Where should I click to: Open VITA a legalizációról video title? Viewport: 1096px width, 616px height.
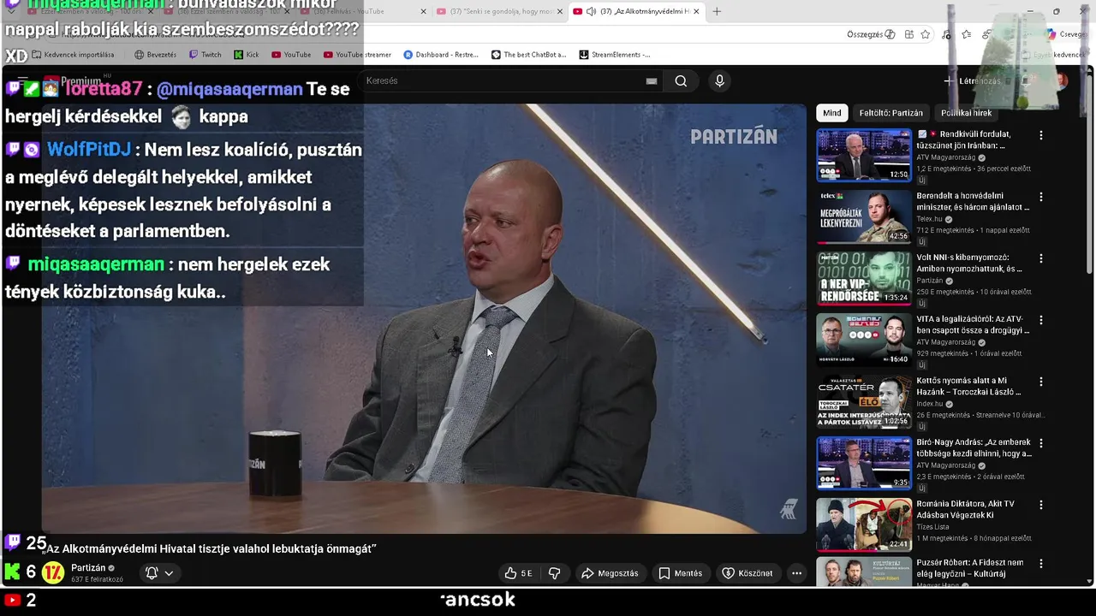coord(973,324)
